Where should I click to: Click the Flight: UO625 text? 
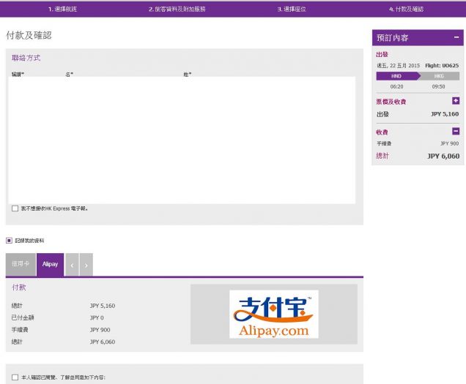(442, 66)
